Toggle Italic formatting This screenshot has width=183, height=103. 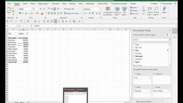[23, 13]
